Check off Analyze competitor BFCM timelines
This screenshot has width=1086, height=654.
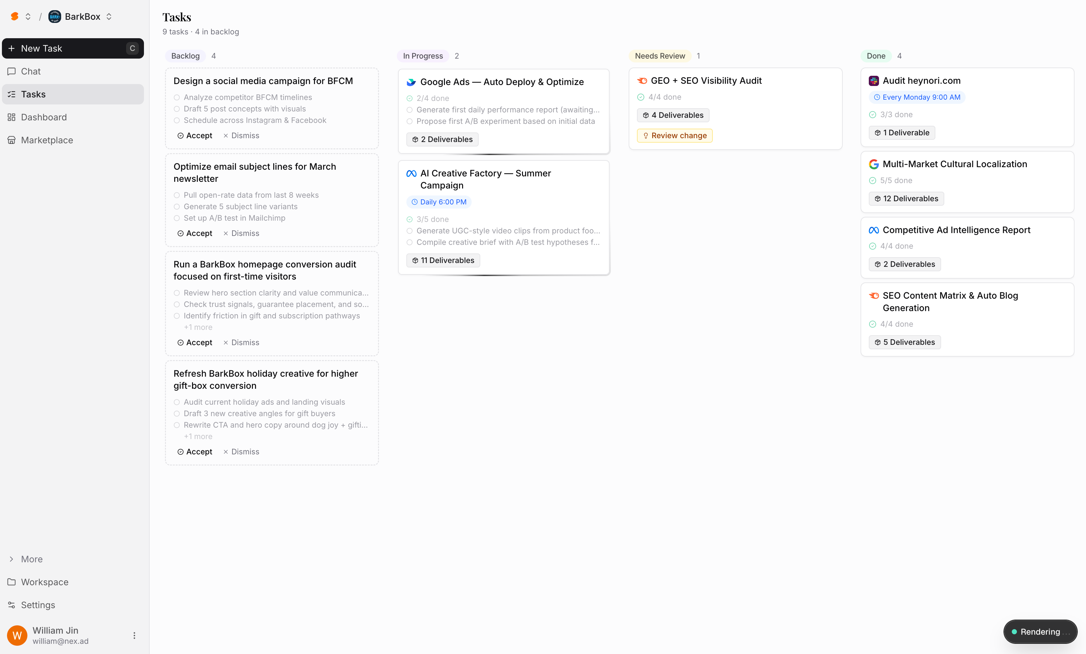177,97
